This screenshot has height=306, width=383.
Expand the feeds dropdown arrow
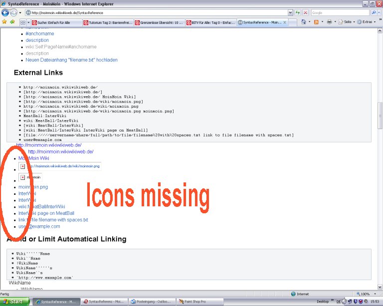tap(322, 22)
